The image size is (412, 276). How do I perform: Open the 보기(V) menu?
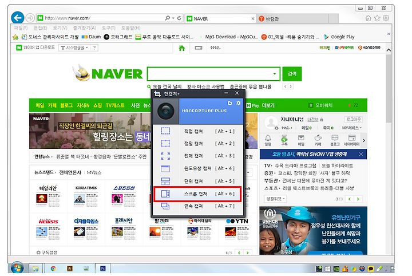60,28
